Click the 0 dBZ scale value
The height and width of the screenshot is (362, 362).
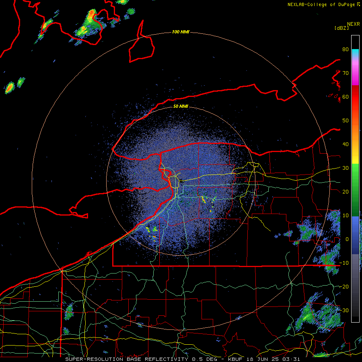[x=347, y=239]
